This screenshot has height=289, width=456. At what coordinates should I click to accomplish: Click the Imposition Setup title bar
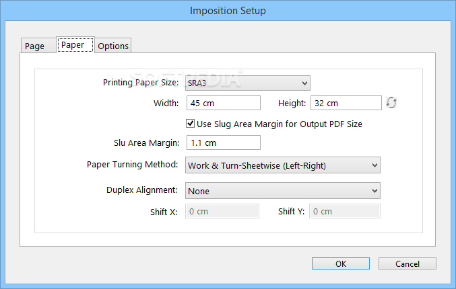click(x=228, y=11)
